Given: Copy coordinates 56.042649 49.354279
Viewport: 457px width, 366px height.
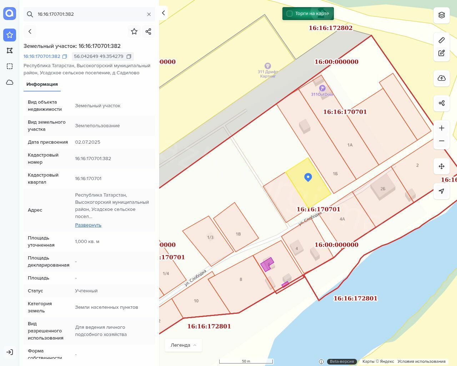Looking at the screenshot, I should coord(129,56).
